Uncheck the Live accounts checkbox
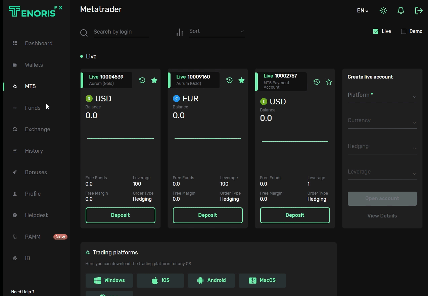 (376, 31)
